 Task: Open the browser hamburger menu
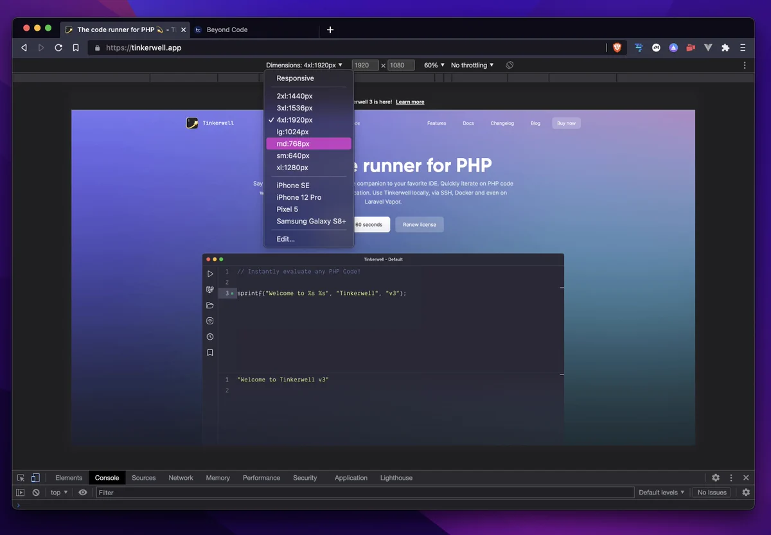[743, 48]
